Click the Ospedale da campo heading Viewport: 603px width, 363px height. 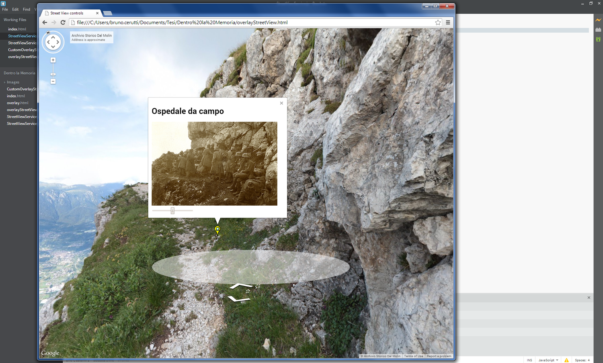188,111
